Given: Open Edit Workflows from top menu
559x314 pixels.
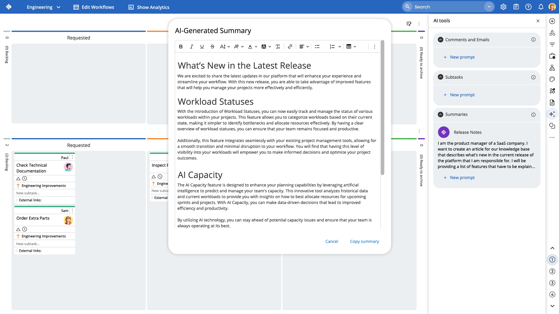Looking at the screenshot, I should [94, 7].
